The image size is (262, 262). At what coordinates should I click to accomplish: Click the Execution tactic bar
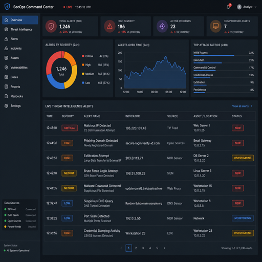tap(208, 63)
